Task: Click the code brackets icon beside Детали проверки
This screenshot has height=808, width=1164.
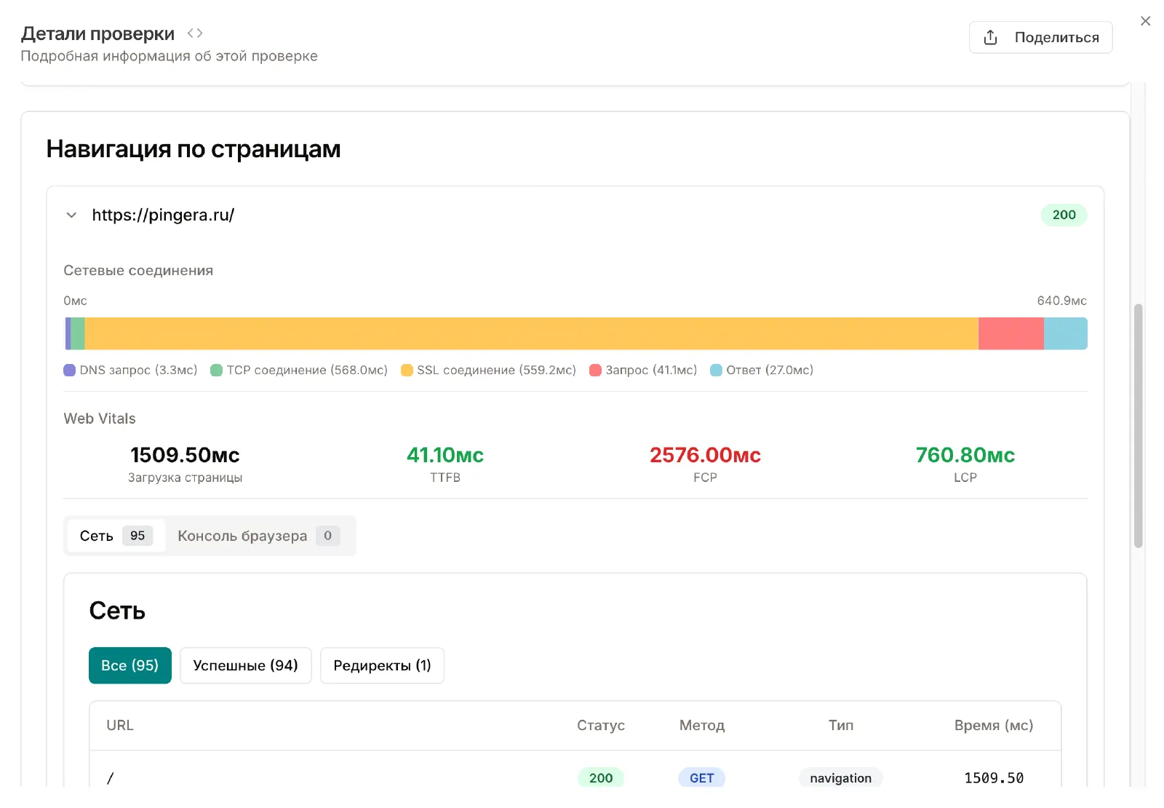Action: pyautogui.click(x=194, y=33)
